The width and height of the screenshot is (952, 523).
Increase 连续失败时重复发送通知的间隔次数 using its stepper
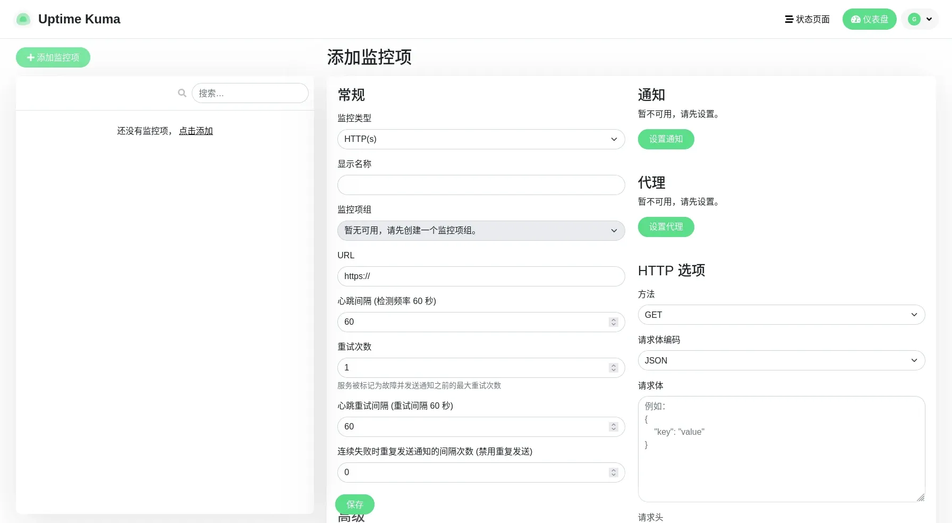(x=614, y=470)
